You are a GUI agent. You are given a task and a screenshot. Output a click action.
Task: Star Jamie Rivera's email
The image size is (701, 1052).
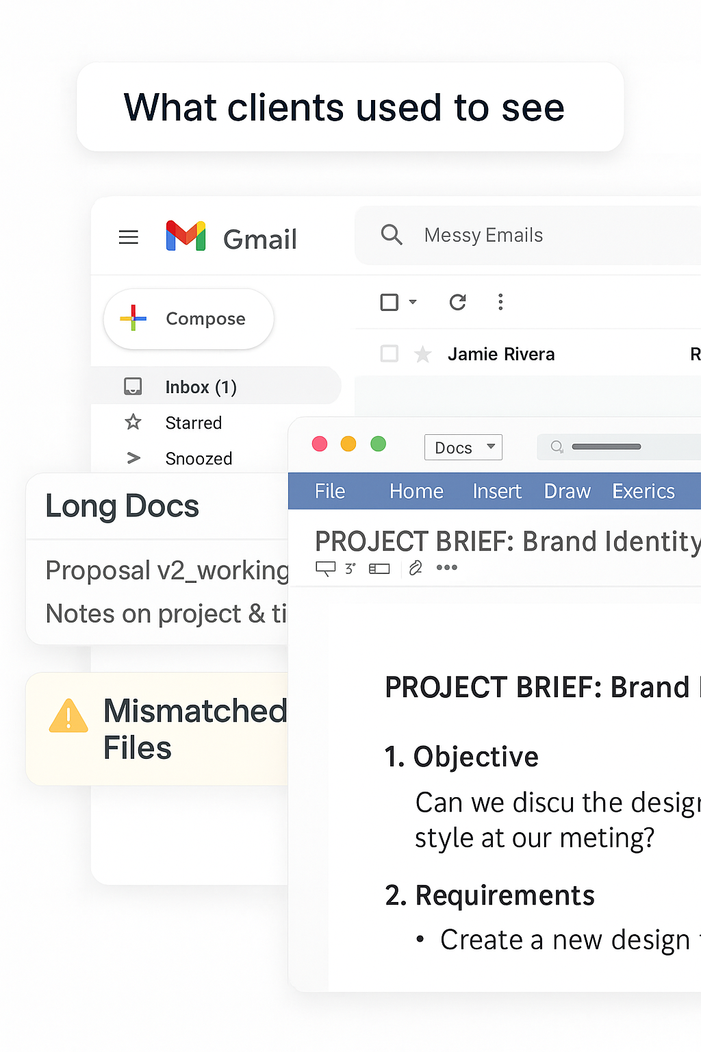[x=422, y=353]
